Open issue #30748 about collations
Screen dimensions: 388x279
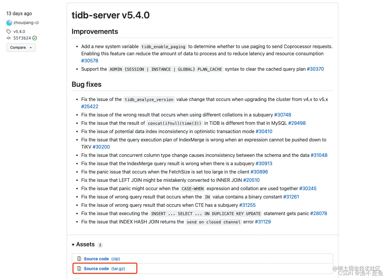click(283, 115)
